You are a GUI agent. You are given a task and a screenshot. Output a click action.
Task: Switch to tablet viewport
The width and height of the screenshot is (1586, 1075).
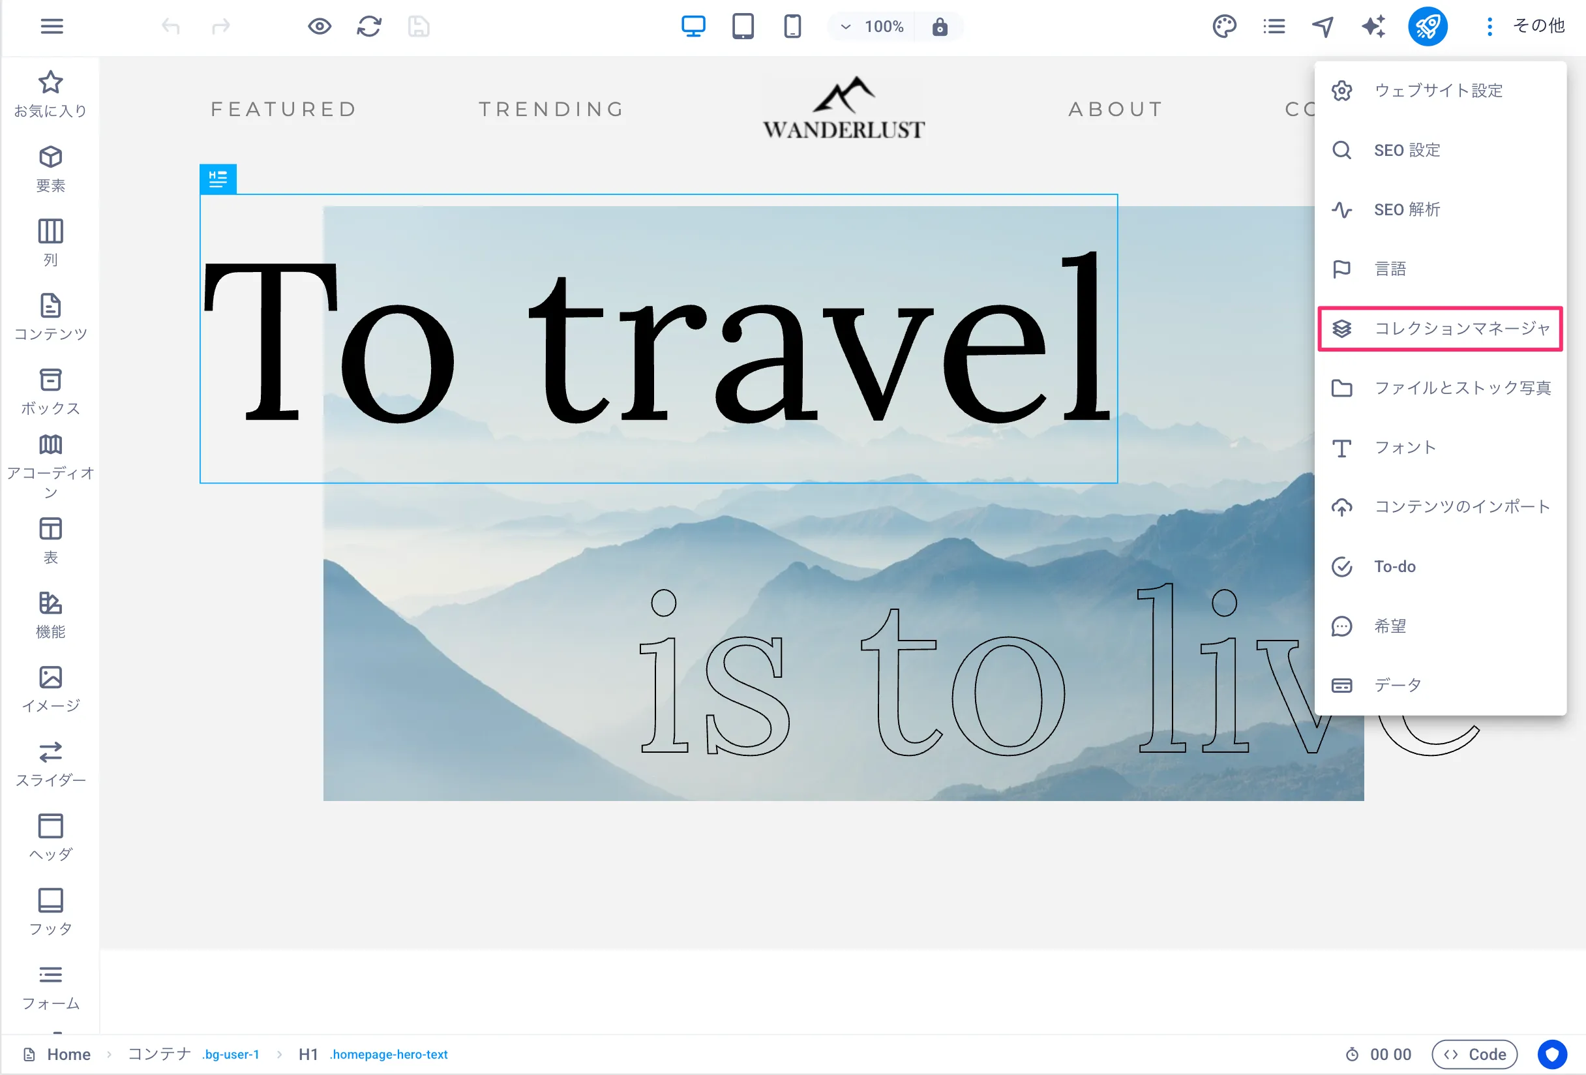click(743, 27)
